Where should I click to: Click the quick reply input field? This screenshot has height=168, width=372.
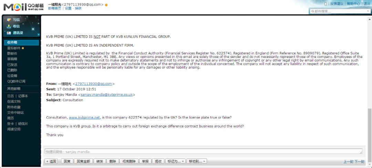[204, 152]
